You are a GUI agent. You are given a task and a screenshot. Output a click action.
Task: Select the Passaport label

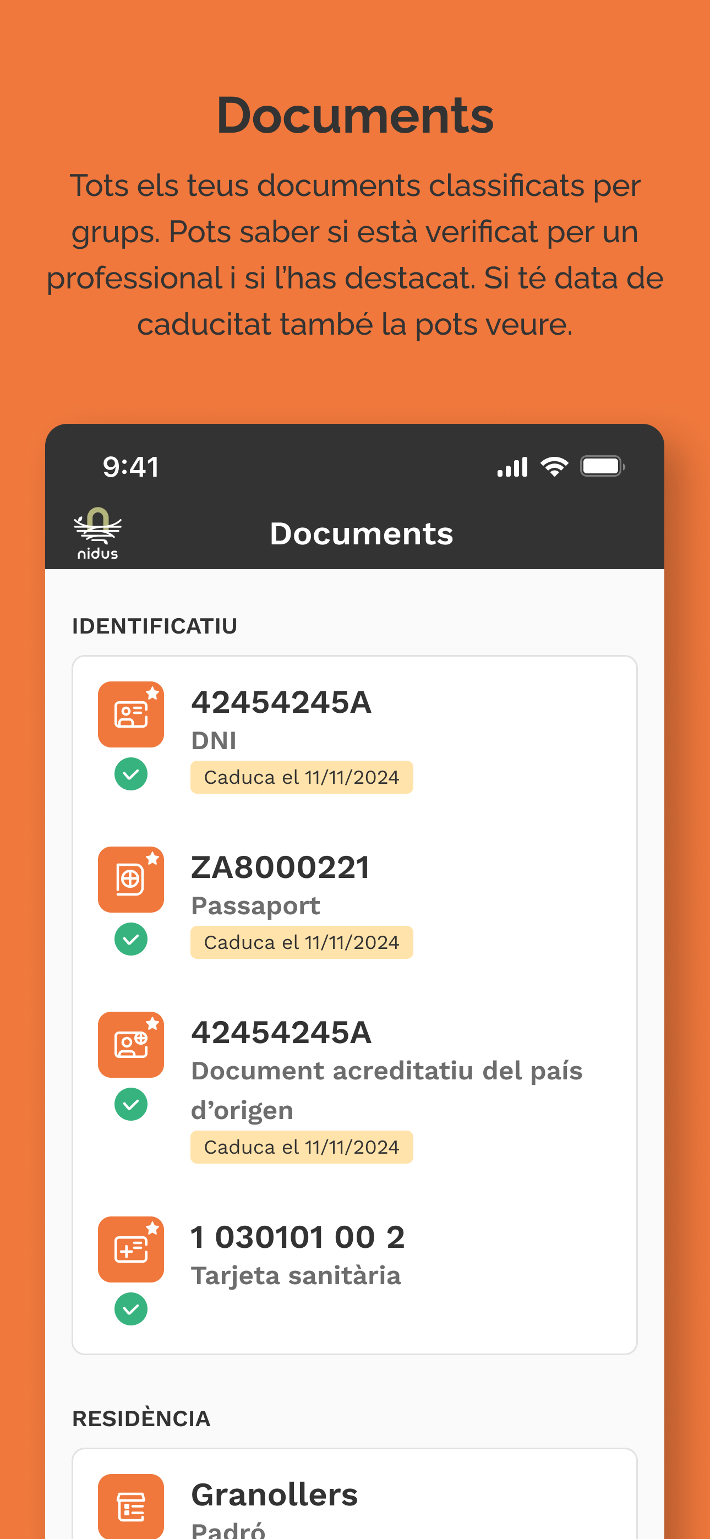(x=255, y=907)
